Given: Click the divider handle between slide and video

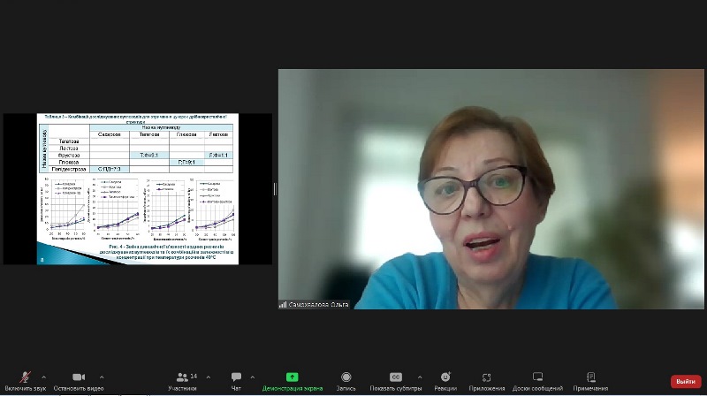Looking at the screenshot, I should 275,188.
